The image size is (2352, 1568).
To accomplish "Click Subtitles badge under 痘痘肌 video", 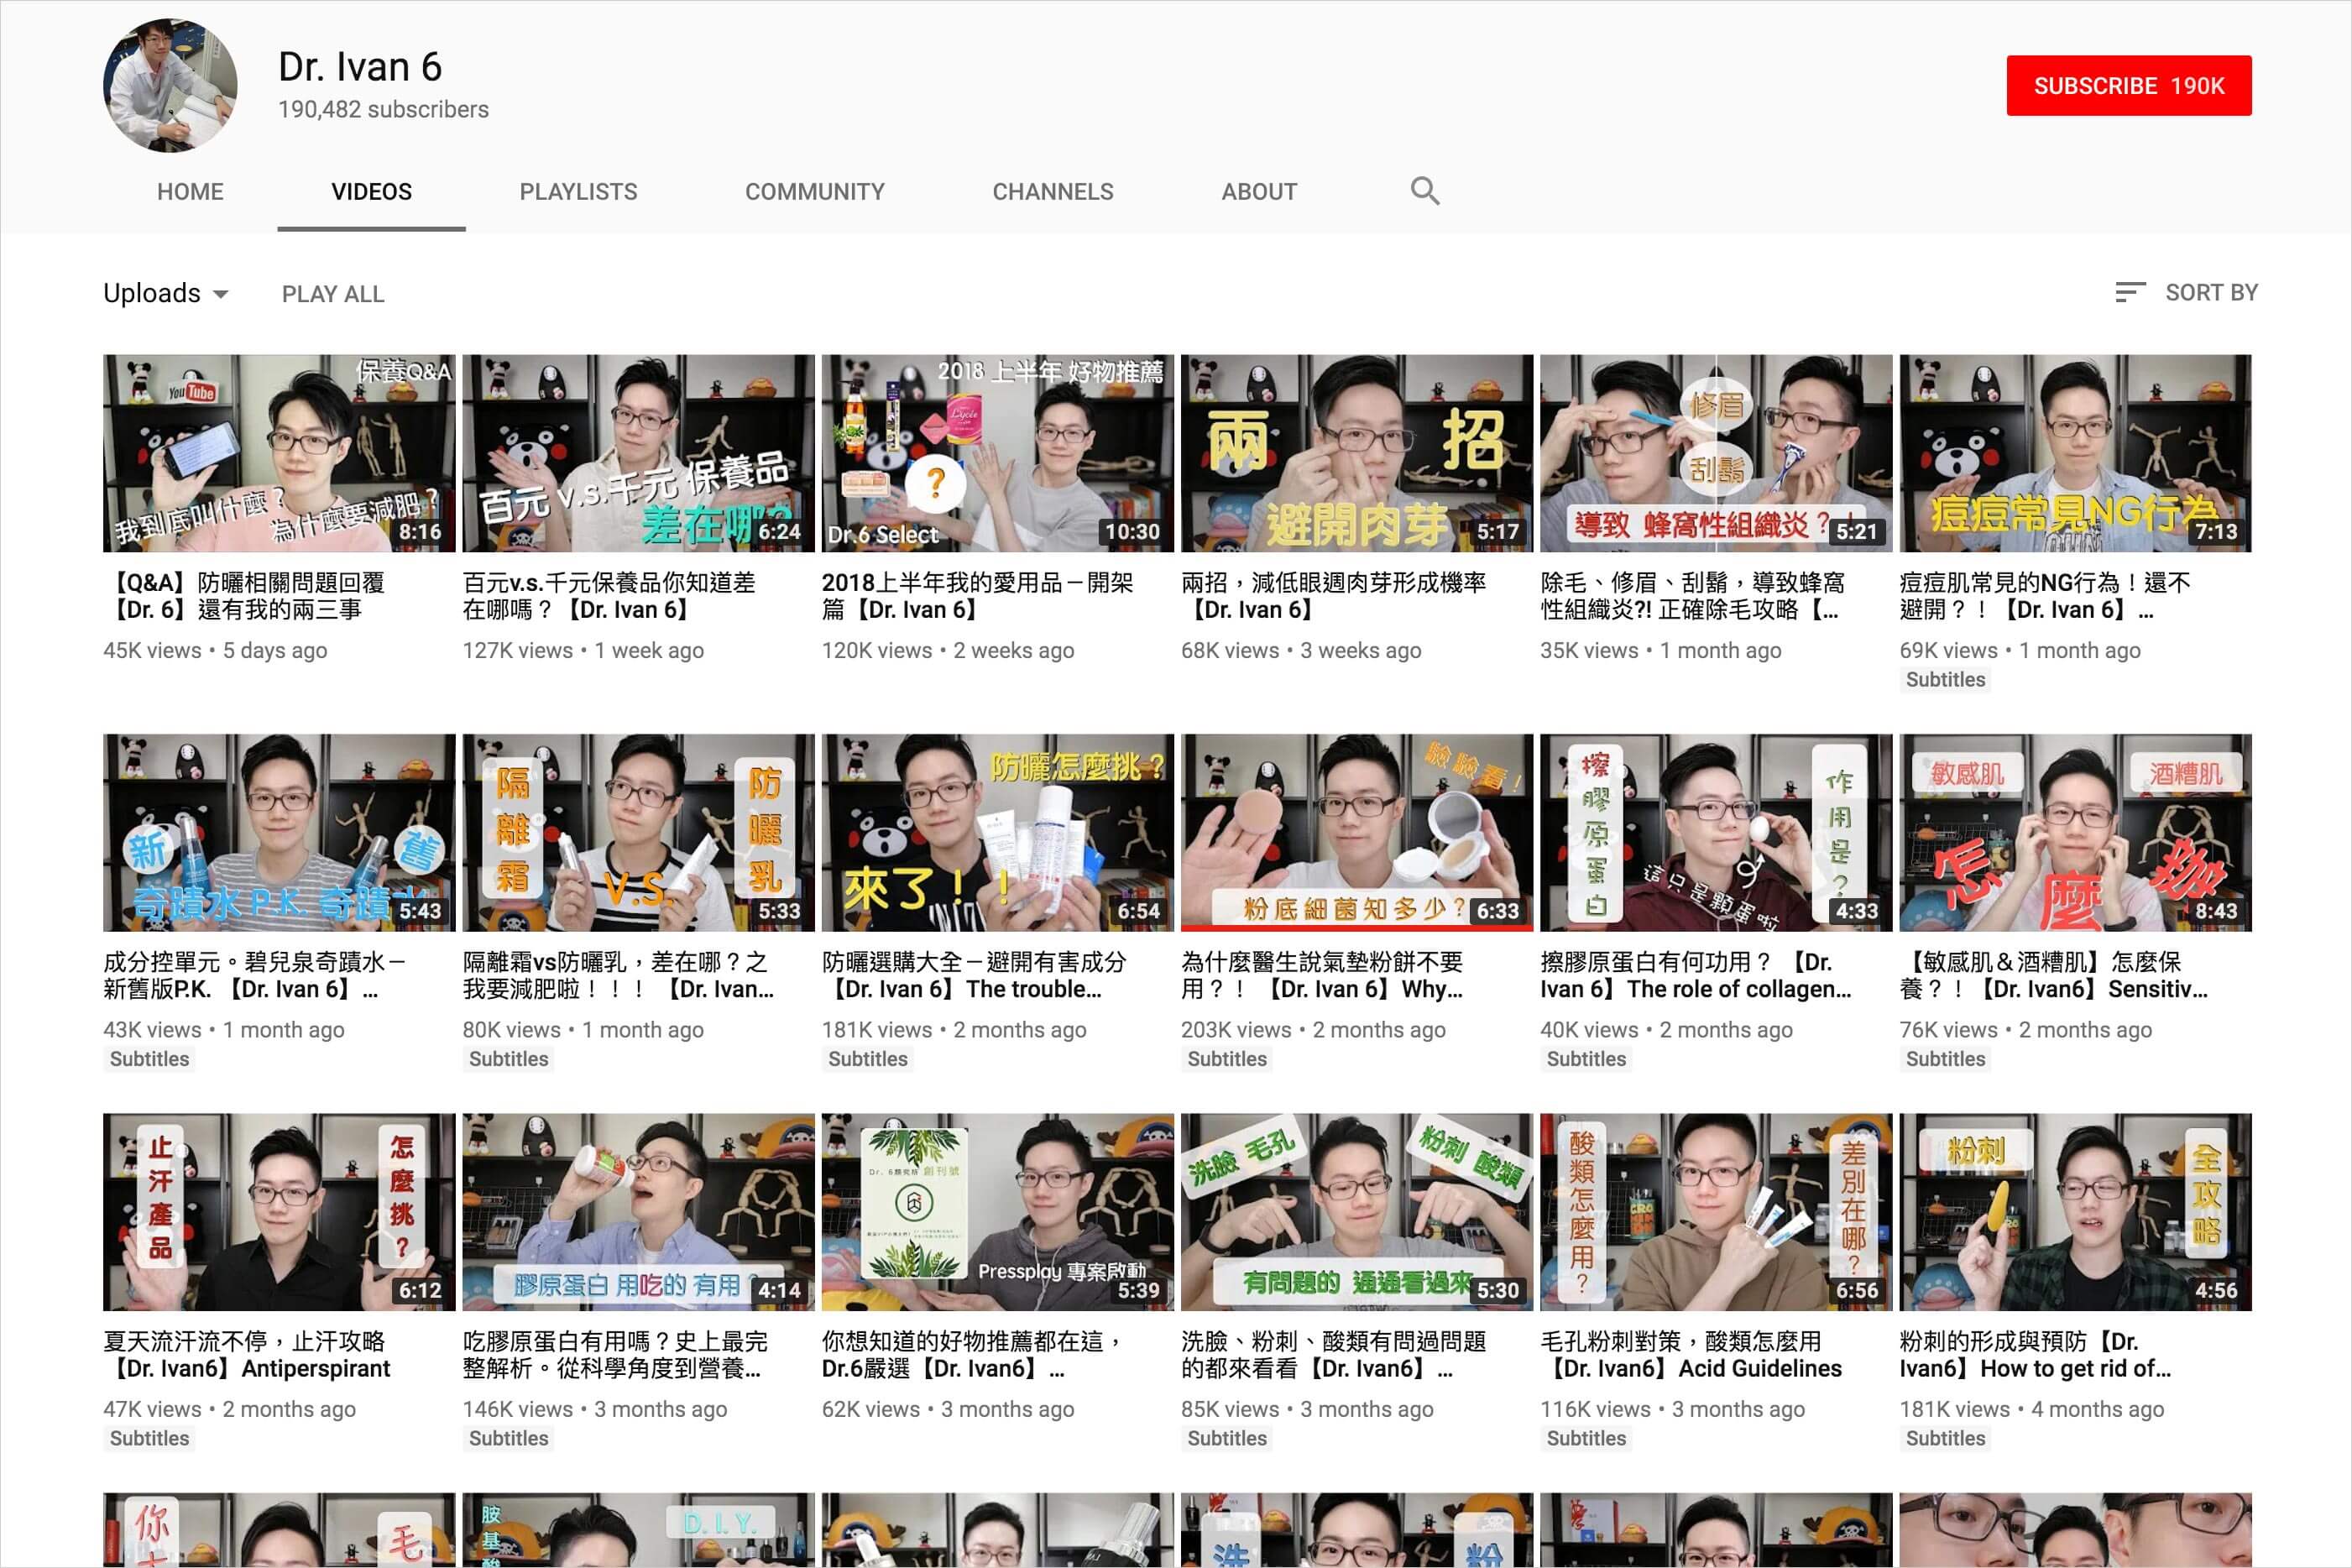I will [1945, 680].
